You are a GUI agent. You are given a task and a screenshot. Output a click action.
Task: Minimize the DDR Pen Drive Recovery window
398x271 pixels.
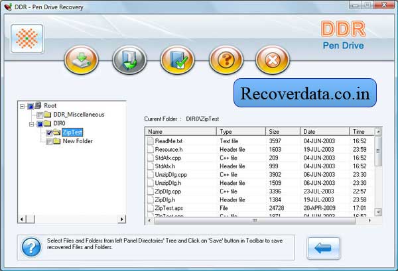(x=356, y=5)
